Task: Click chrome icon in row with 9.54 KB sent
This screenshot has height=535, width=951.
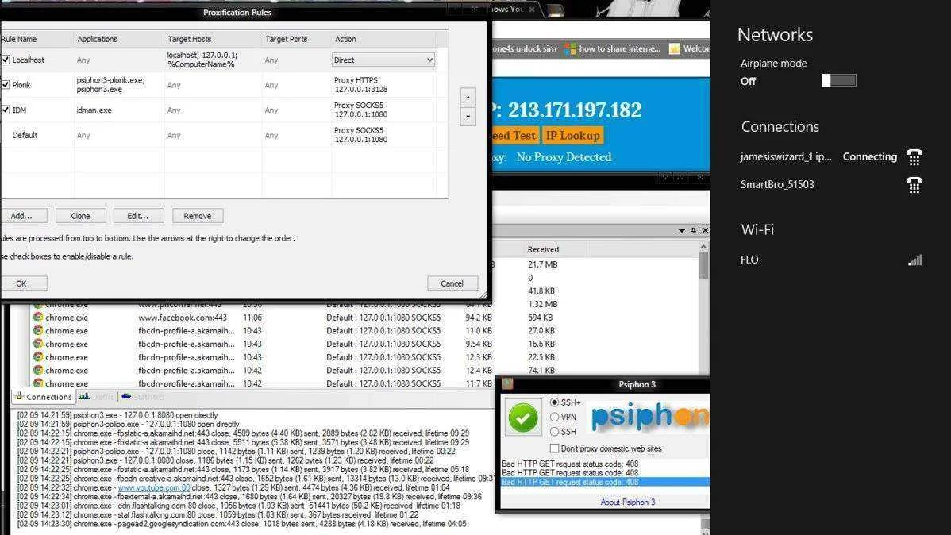Action: tap(38, 344)
